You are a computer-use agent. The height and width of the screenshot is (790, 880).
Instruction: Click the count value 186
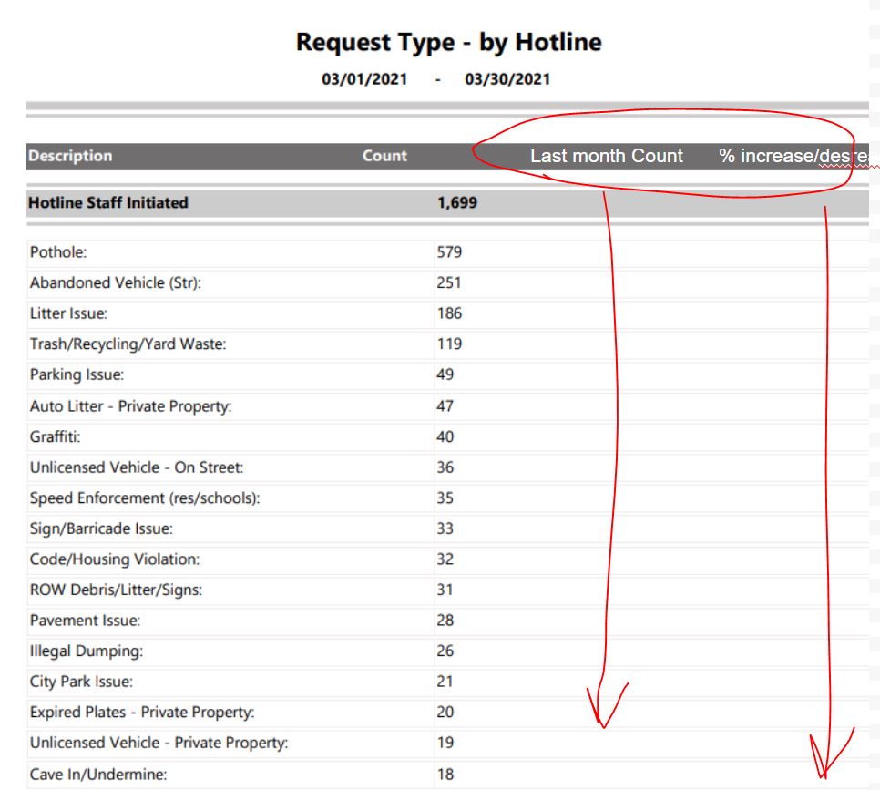pyautogui.click(x=449, y=313)
